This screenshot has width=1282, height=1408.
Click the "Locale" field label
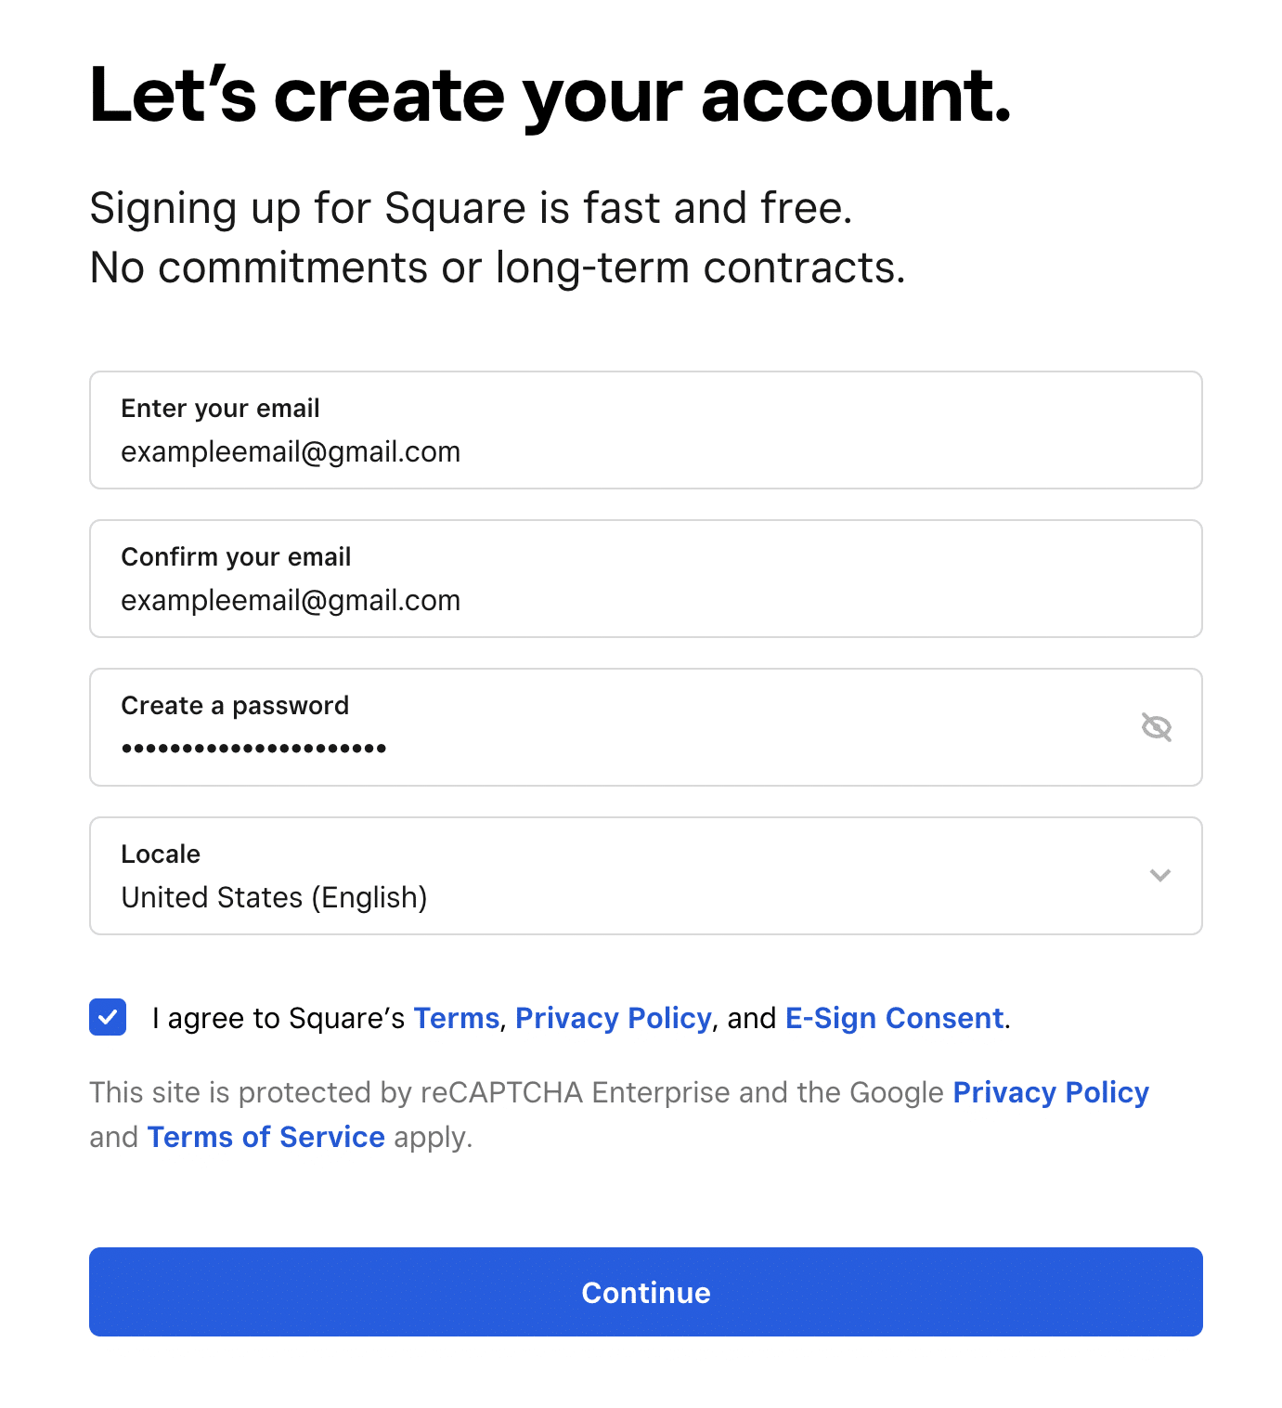(x=161, y=854)
